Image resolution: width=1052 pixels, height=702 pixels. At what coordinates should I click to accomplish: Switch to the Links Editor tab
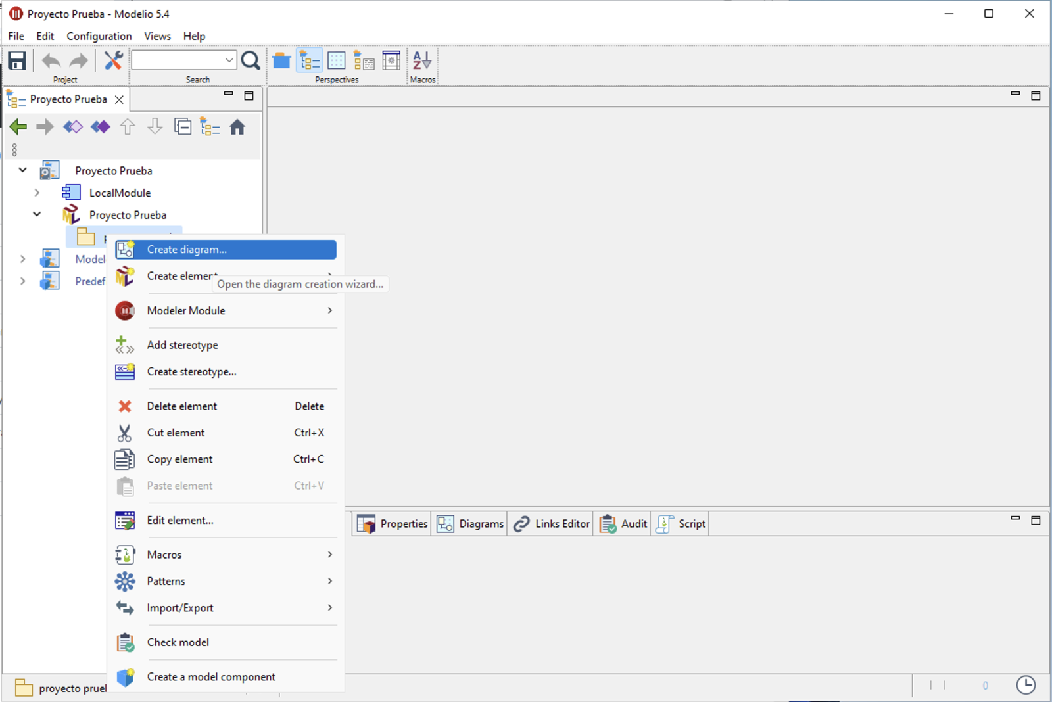pos(550,524)
